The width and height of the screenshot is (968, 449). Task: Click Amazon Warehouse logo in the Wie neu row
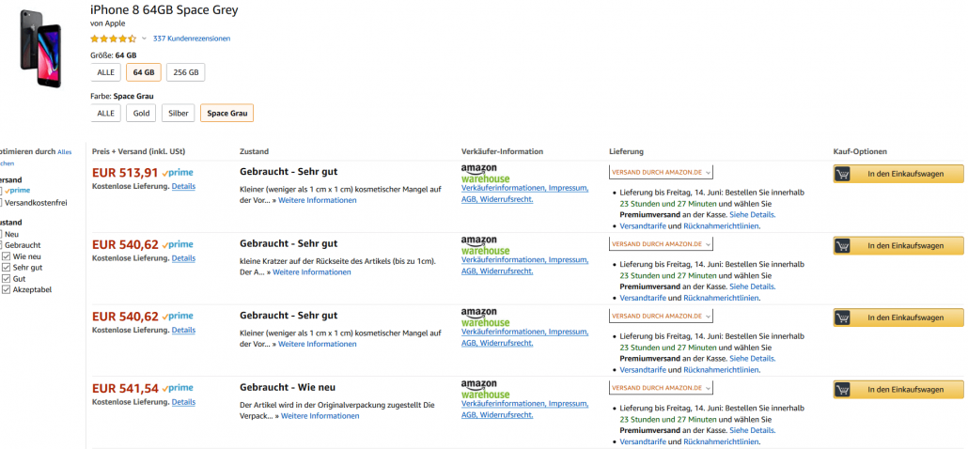485,389
